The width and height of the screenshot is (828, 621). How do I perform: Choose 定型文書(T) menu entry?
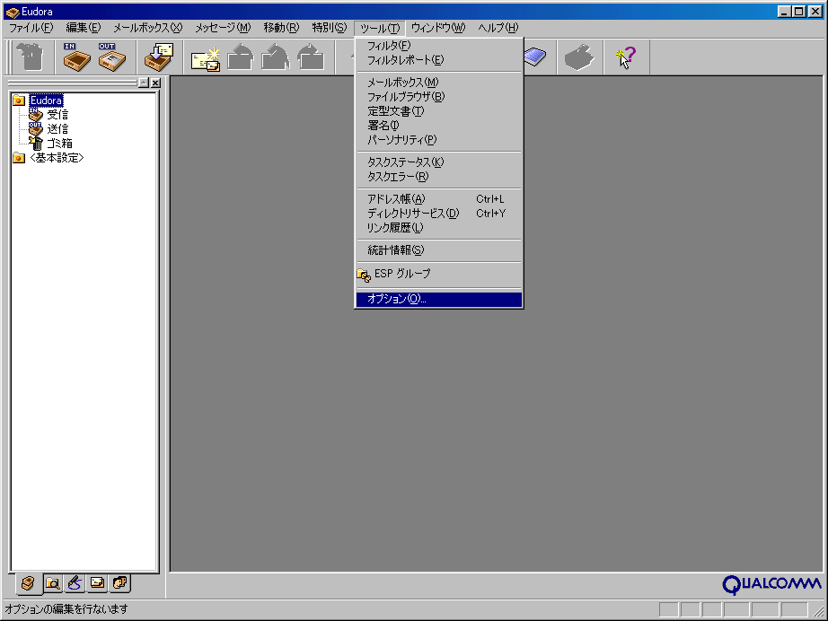(x=439, y=110)
